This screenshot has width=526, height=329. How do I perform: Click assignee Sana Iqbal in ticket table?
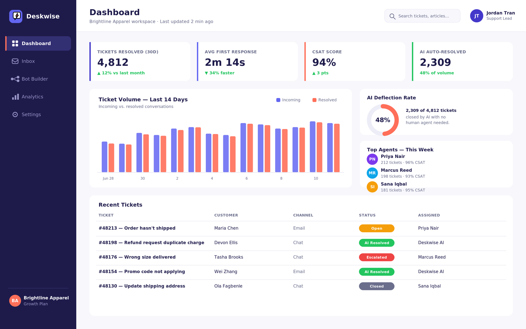click(429, 286)
